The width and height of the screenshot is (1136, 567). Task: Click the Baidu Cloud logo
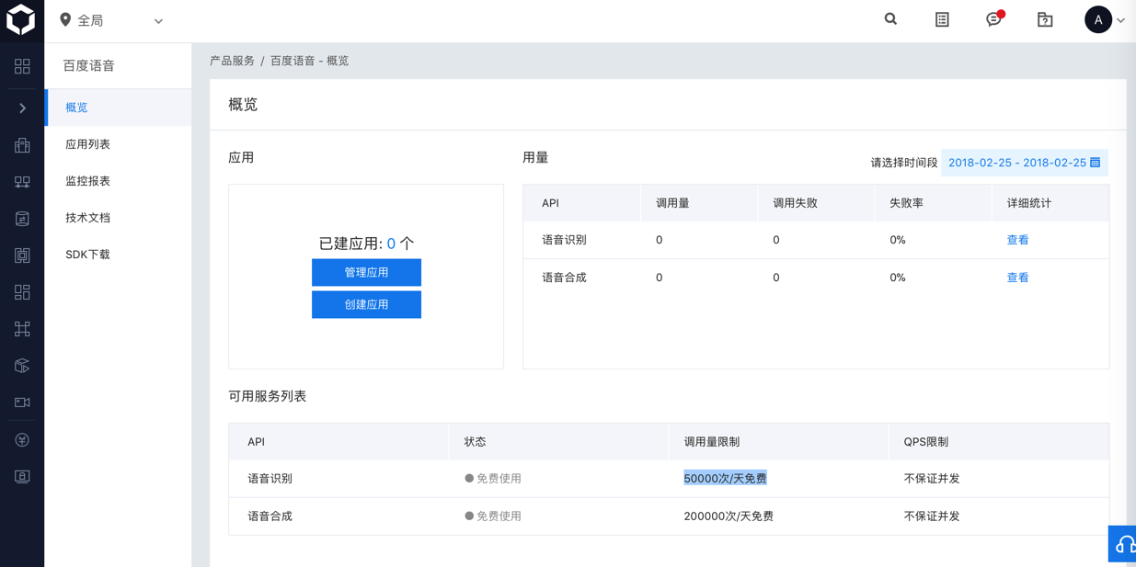[x=21, y=20]
